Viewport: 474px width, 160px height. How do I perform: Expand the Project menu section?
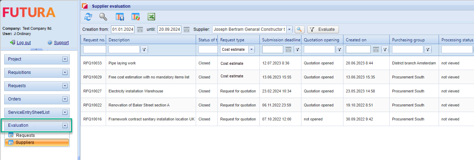(64, 59)
